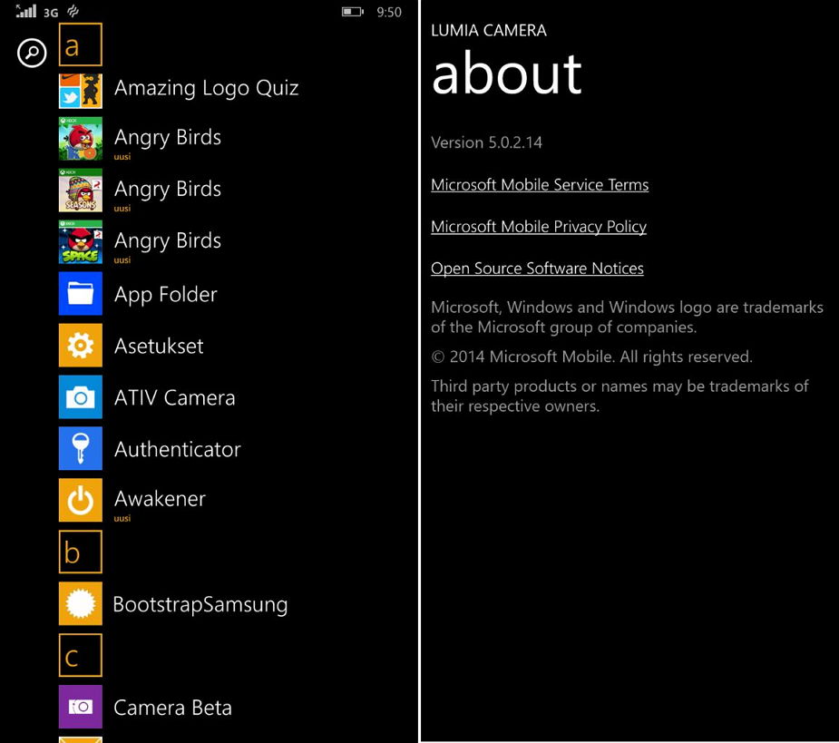Image resolution: width=839 pixels, height=743 pixels.
Task: Open the purple Camera Beta icon
Action: click(x=80, y=707)
